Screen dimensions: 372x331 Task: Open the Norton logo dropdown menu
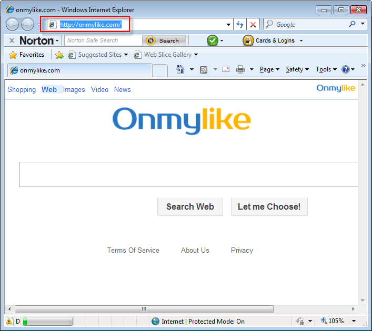(x=57, y=41)
